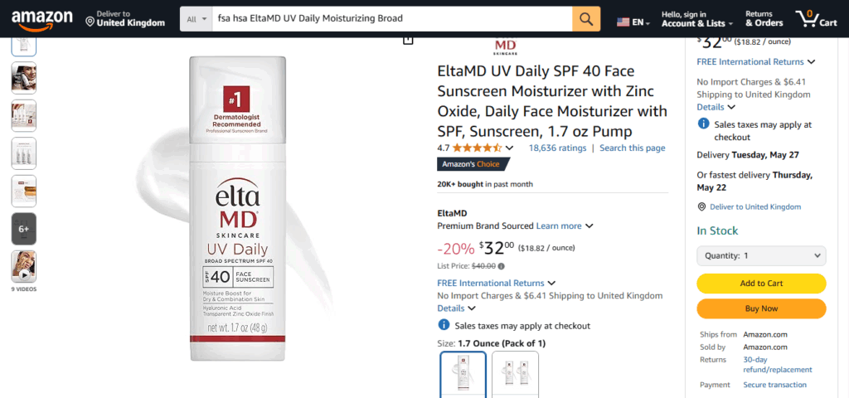This screenshot has height=398, width=849.
Task: Click the US flag language icon
Action: (623, 22)
